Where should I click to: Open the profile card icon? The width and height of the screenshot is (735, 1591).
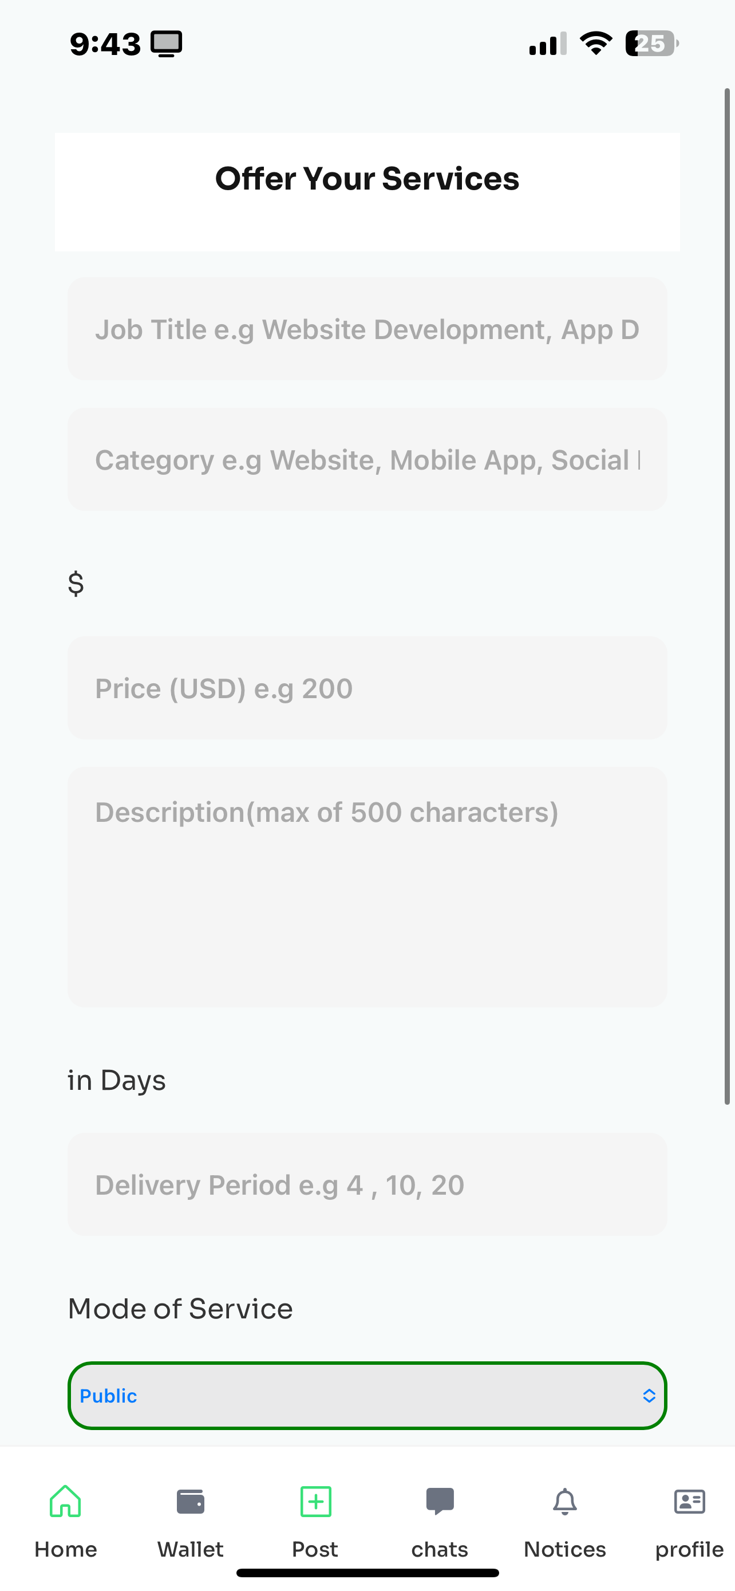[x=689, y=1502]
